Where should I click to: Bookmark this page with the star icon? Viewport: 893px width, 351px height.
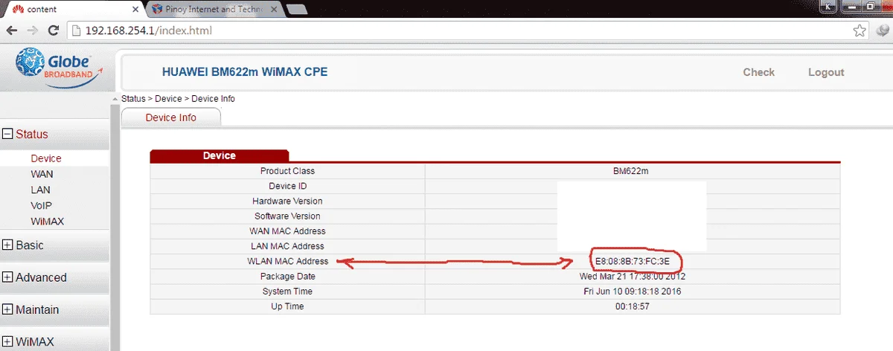coord(860,31)
